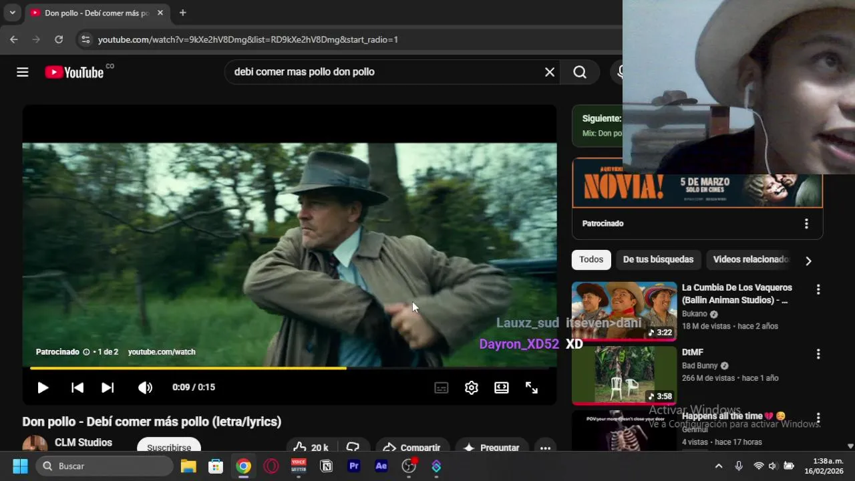
Task: Like the video (20 k)
Action: (311, 446)
